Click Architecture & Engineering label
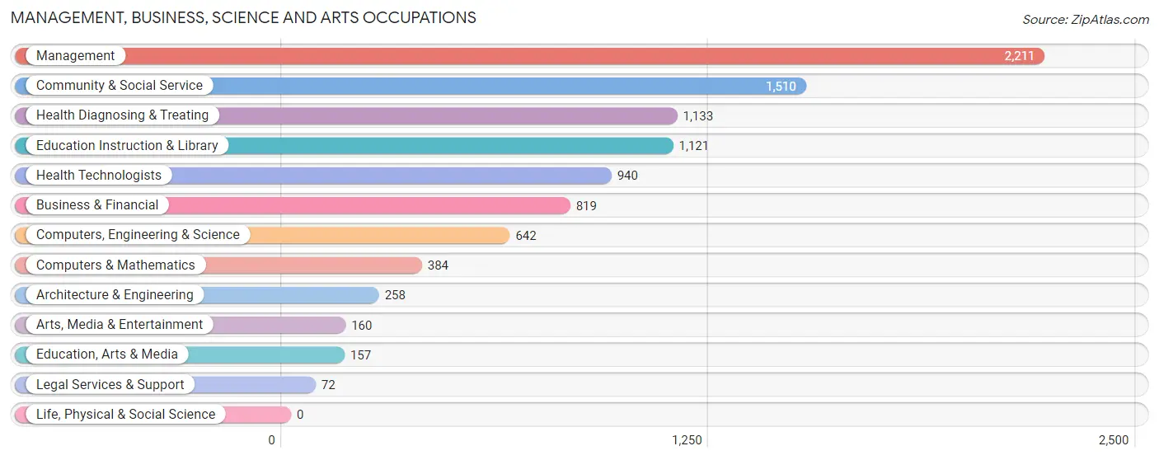This screenshot has width=1159, height=460. click(115, 295)
